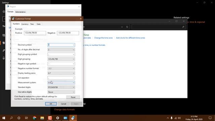Expand the Measurement system dropdown
The width and height of the screenshot is (215, 121).
pyautogui.click(x=61, y=83)
